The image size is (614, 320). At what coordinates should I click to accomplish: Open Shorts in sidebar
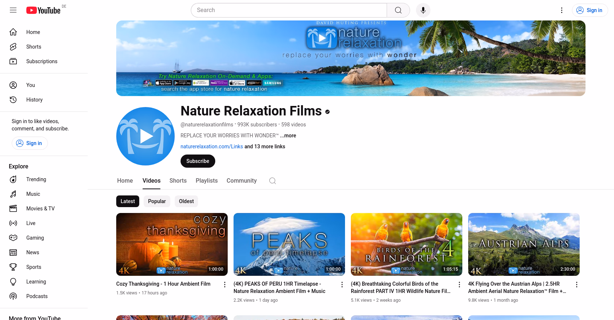point(44,47)
